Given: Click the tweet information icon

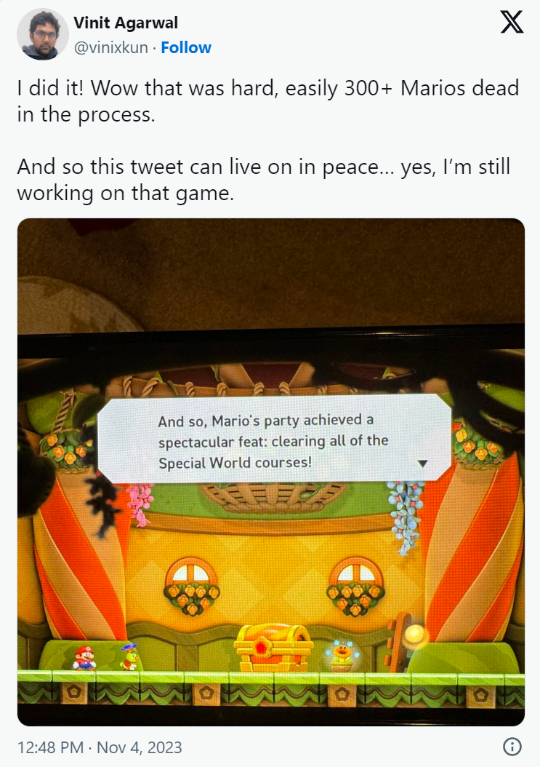Looking at the screenshot, I should (x=512, y=747).
